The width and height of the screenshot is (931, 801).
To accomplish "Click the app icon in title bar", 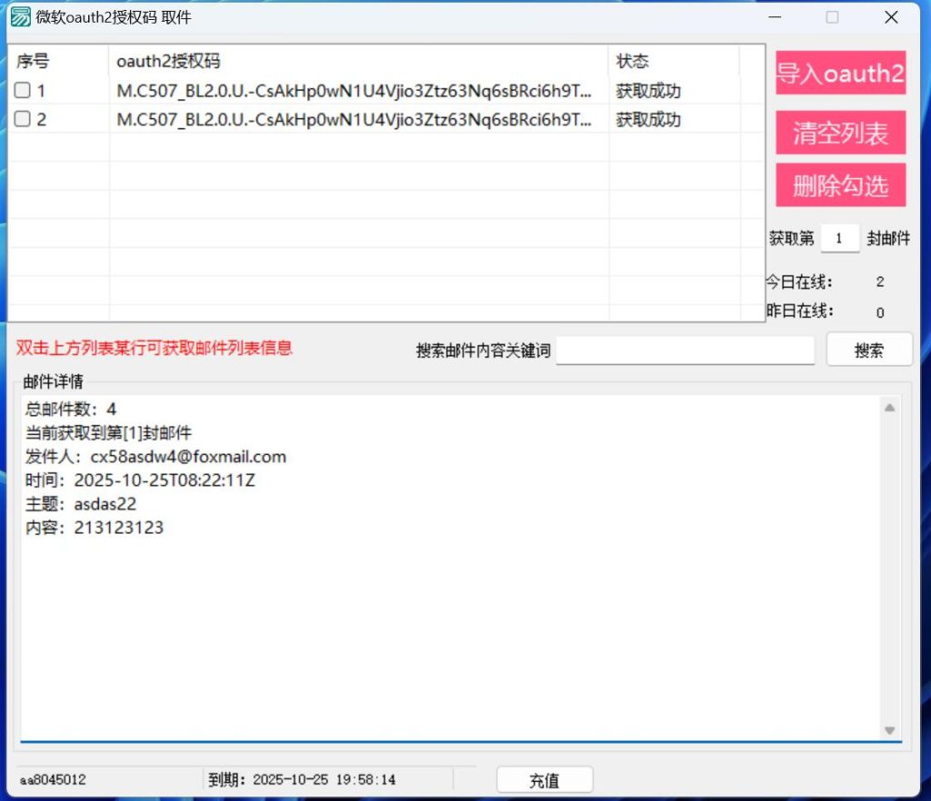I will [x=20, y=17].
